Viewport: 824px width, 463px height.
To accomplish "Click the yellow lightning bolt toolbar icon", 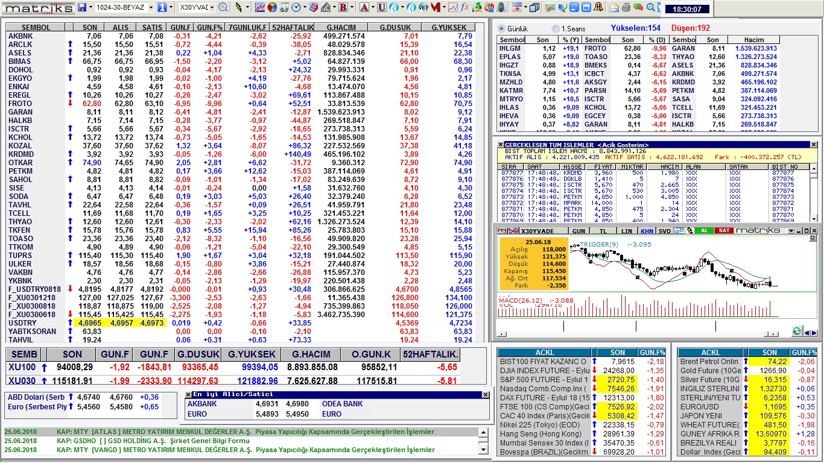I will pos(239,7).
